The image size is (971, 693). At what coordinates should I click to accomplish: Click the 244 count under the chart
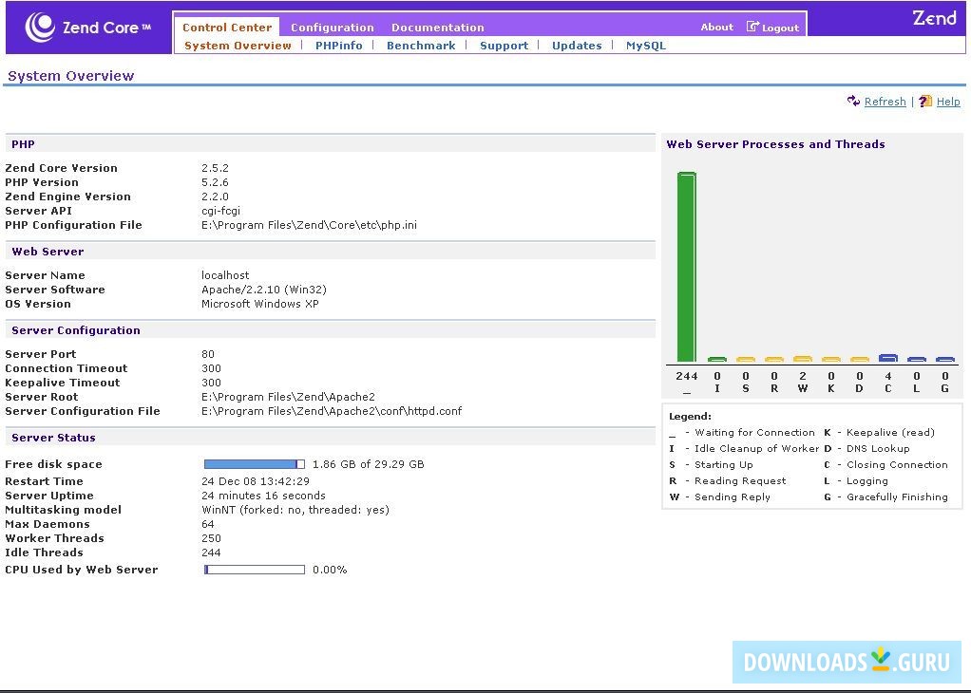coord(687,376)
